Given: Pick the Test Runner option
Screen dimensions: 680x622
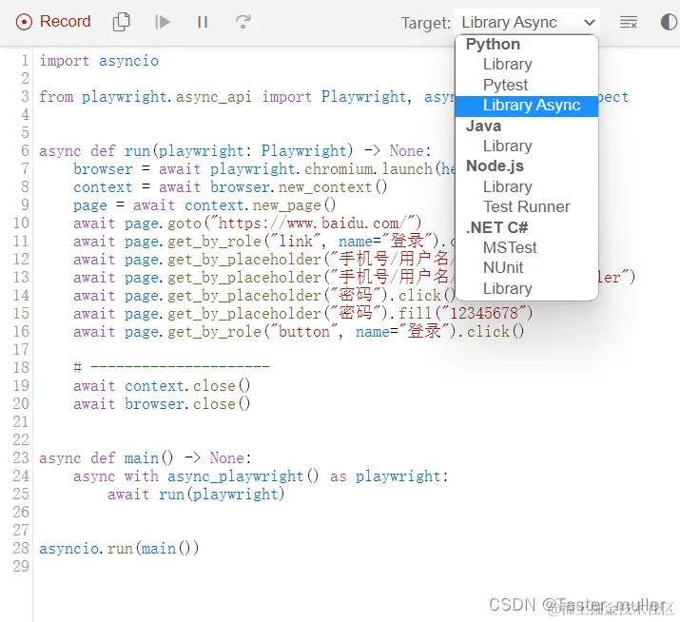Looking at the screenshot, I should 527,207.
